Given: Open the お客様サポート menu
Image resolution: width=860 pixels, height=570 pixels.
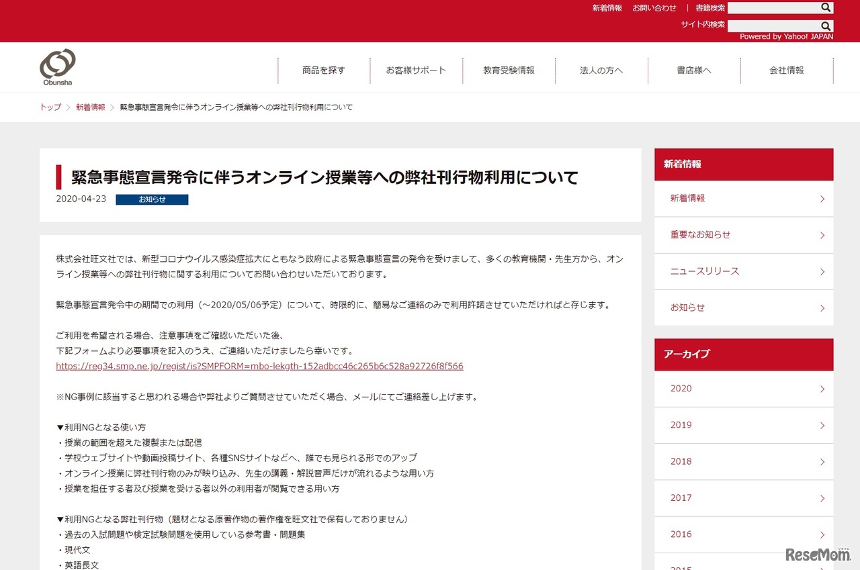Looking at the screenshot, I should tap(416, 70).
